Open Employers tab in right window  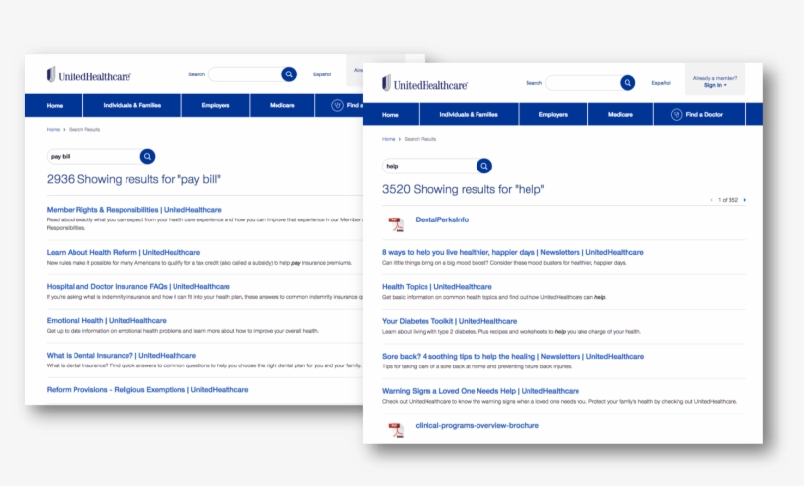[553, 115]
